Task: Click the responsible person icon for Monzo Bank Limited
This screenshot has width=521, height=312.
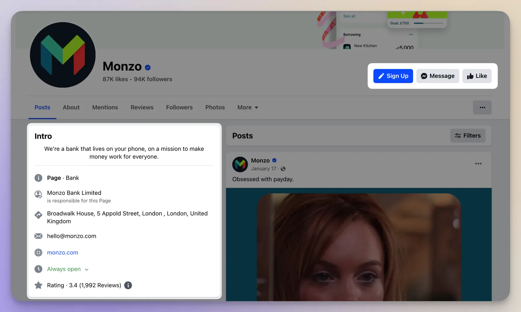Action: [x=38, y=194]
